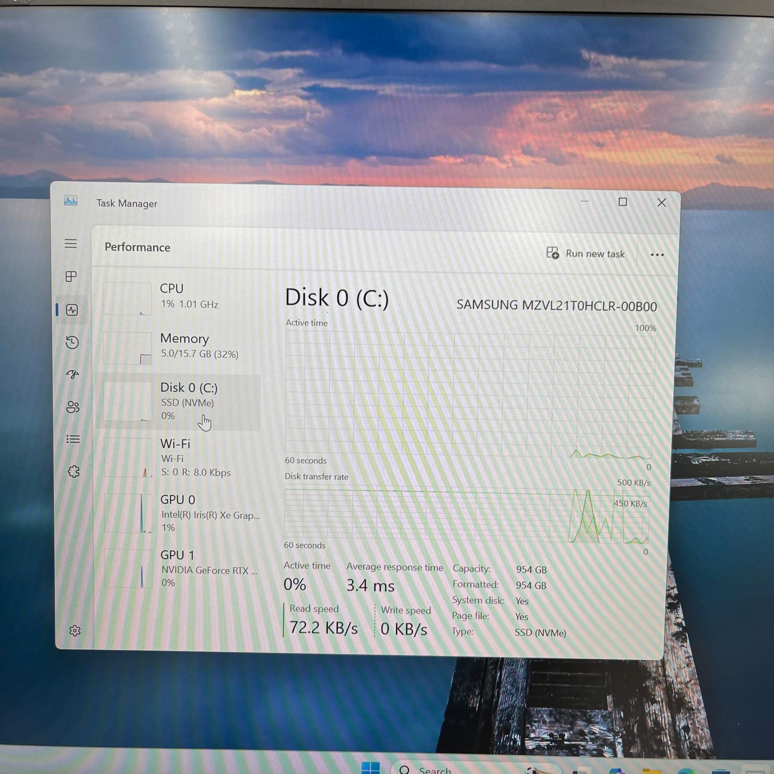Click the Type SSD (NVMe) value

540,632
